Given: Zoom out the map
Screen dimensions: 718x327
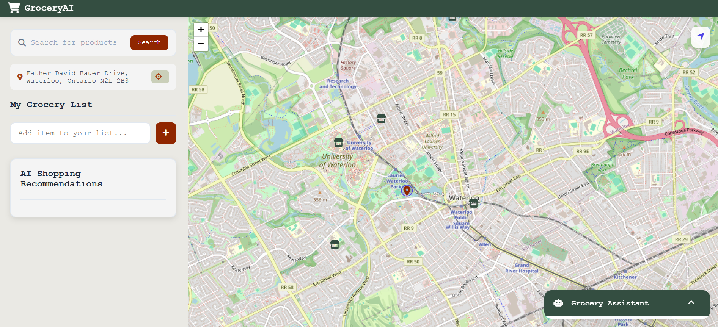Looking at the screenshot, I should coord(201,44).
